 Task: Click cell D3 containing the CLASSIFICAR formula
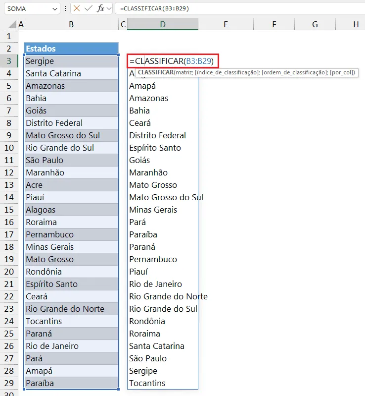point(173,61)
